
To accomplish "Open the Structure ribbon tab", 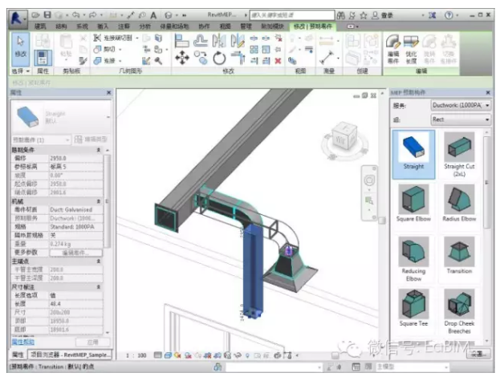I will coord(61,26).
